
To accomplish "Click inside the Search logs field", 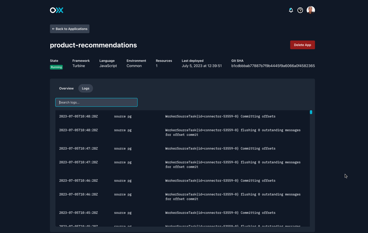I will (96, 102).
